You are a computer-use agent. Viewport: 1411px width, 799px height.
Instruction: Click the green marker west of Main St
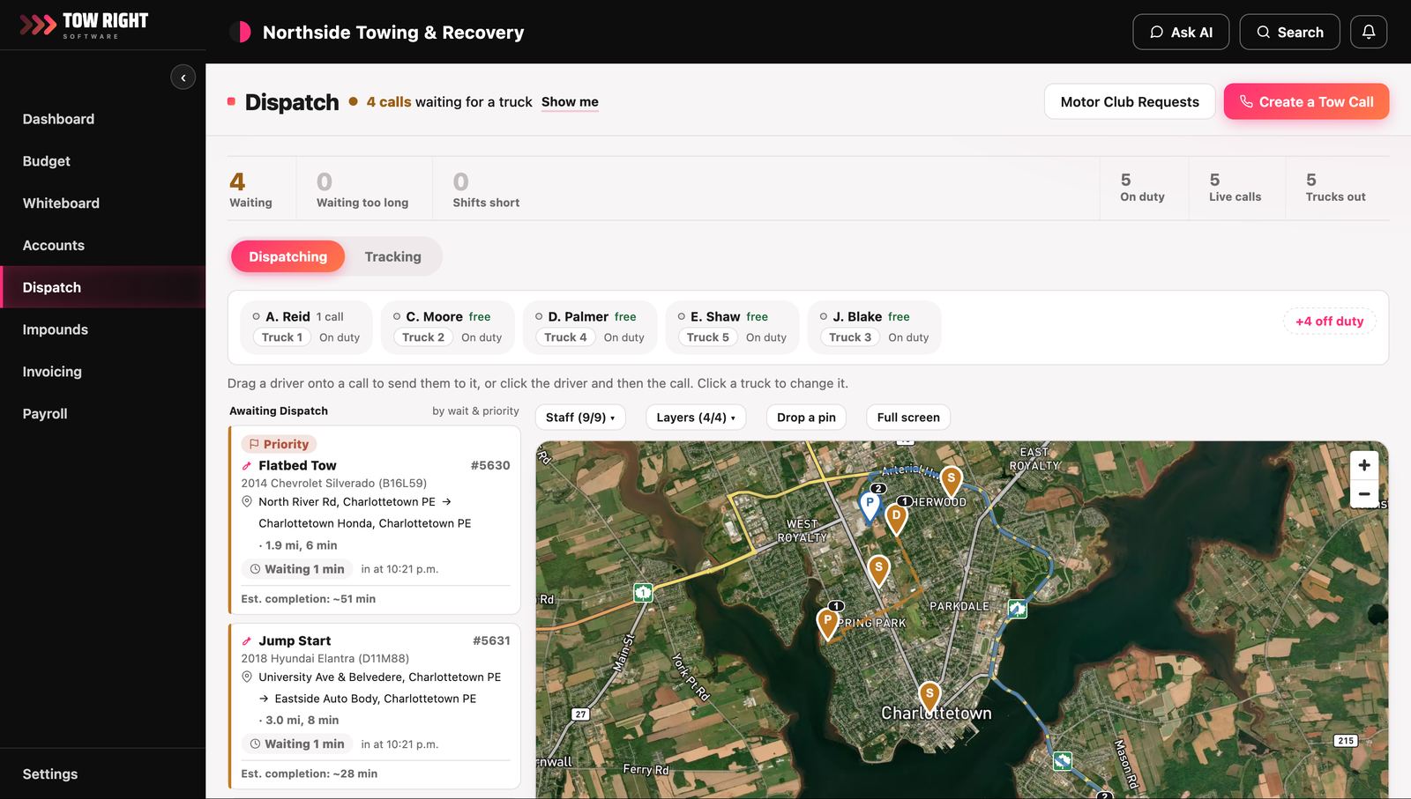(x=644, y=592)
